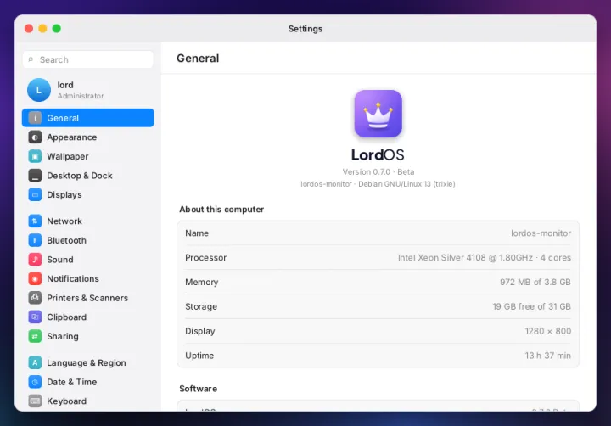The height and width of the screenshot is (426, 611).
Task: Click the About this computer heading
Action: coord(221,210)
